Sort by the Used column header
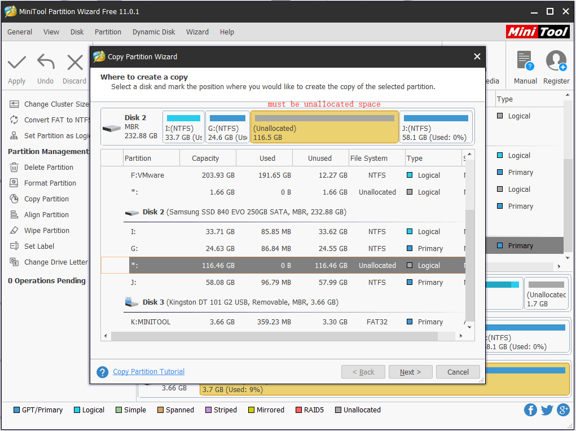Screen dimensions: 576x431 264,159
